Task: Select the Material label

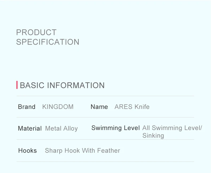Action: tap(30, 128)
